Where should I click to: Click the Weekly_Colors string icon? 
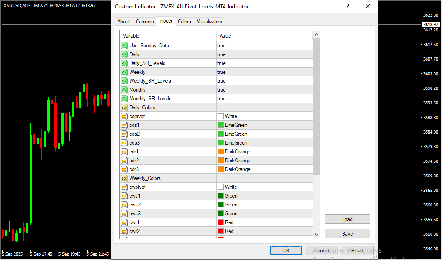coord(124,178)
